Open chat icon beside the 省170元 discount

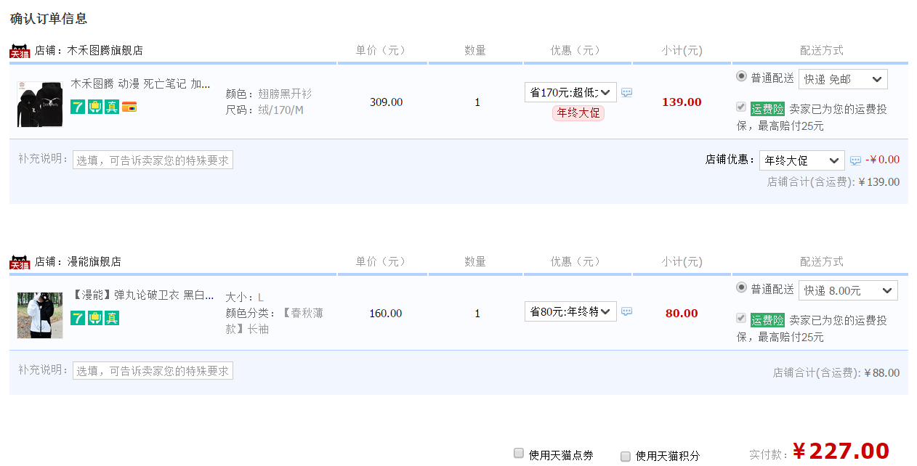(x=626, y=93)
